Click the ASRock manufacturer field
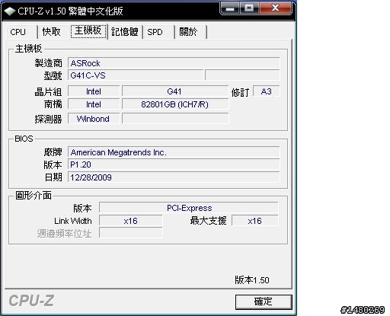Image resolution: width=390 pixels, height=316 pixels. pos(174,63)
